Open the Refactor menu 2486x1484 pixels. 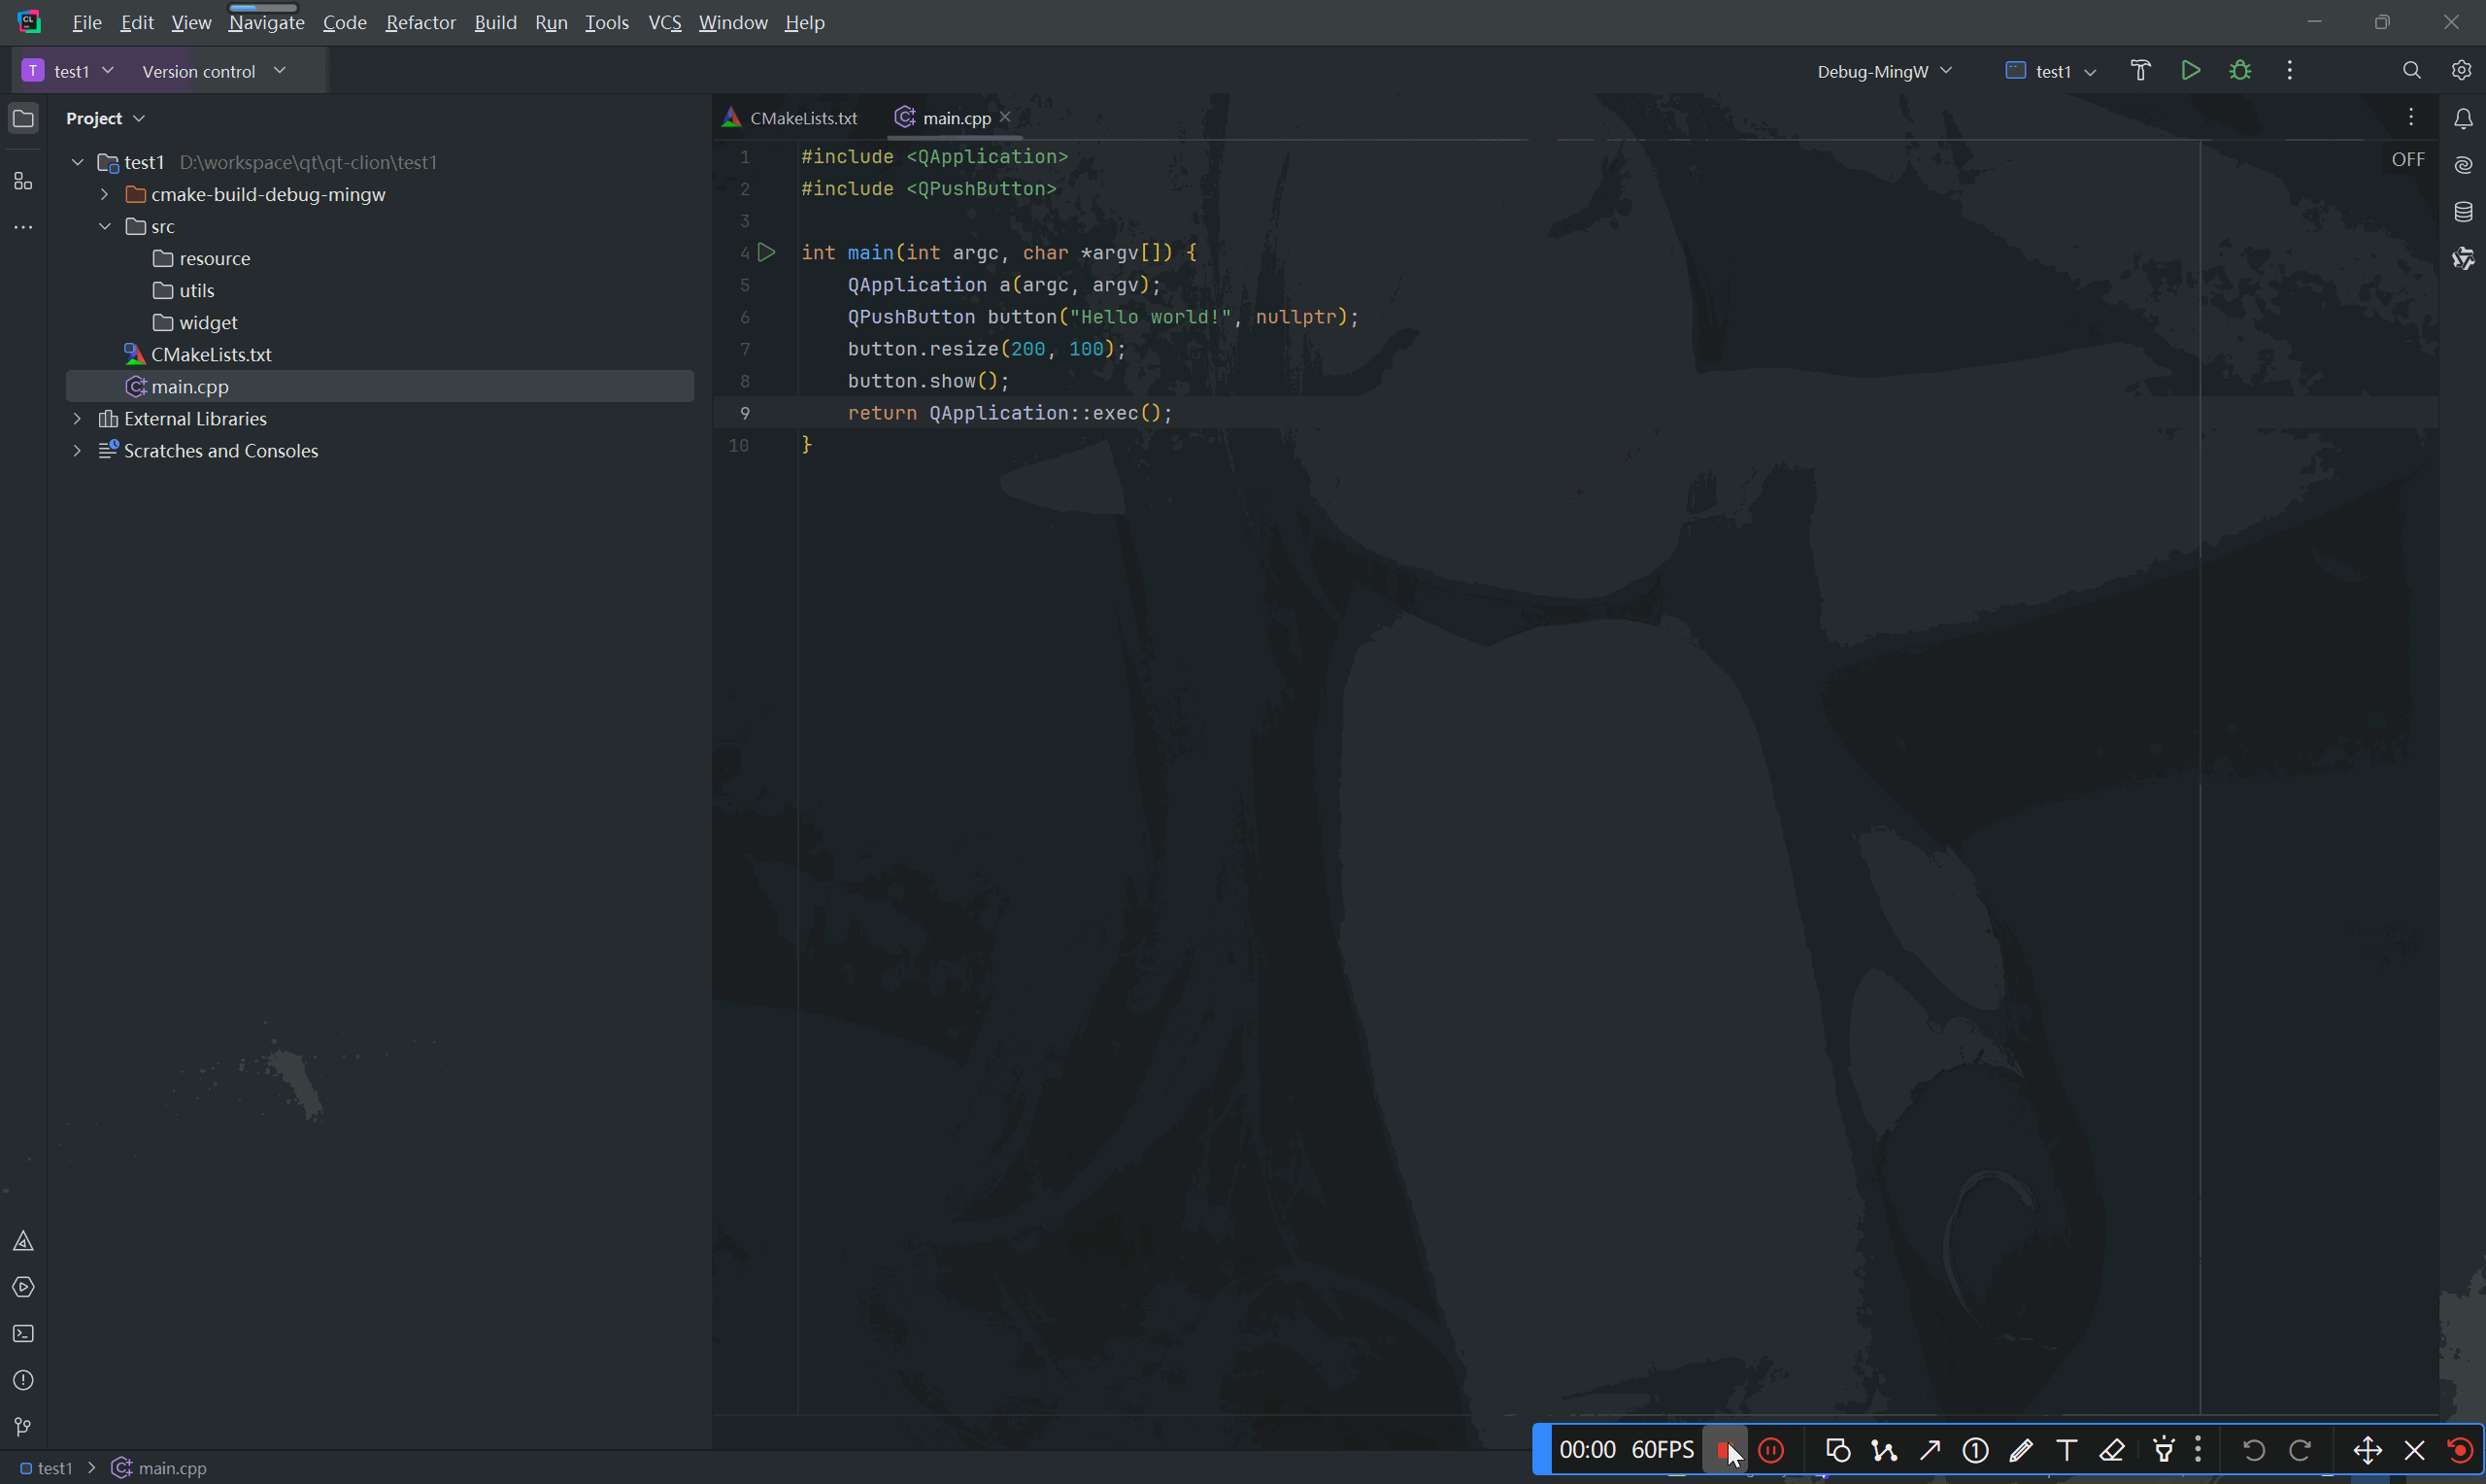click(420, 22)
